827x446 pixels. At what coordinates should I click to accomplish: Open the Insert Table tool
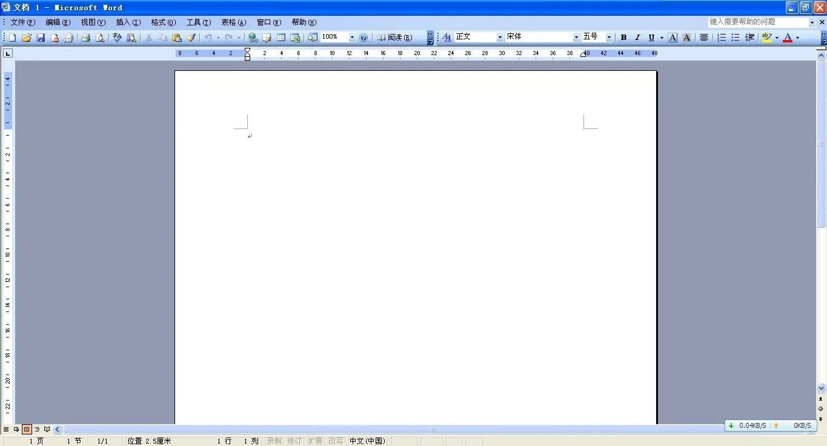pyautogui.click(x=281, y=37)
